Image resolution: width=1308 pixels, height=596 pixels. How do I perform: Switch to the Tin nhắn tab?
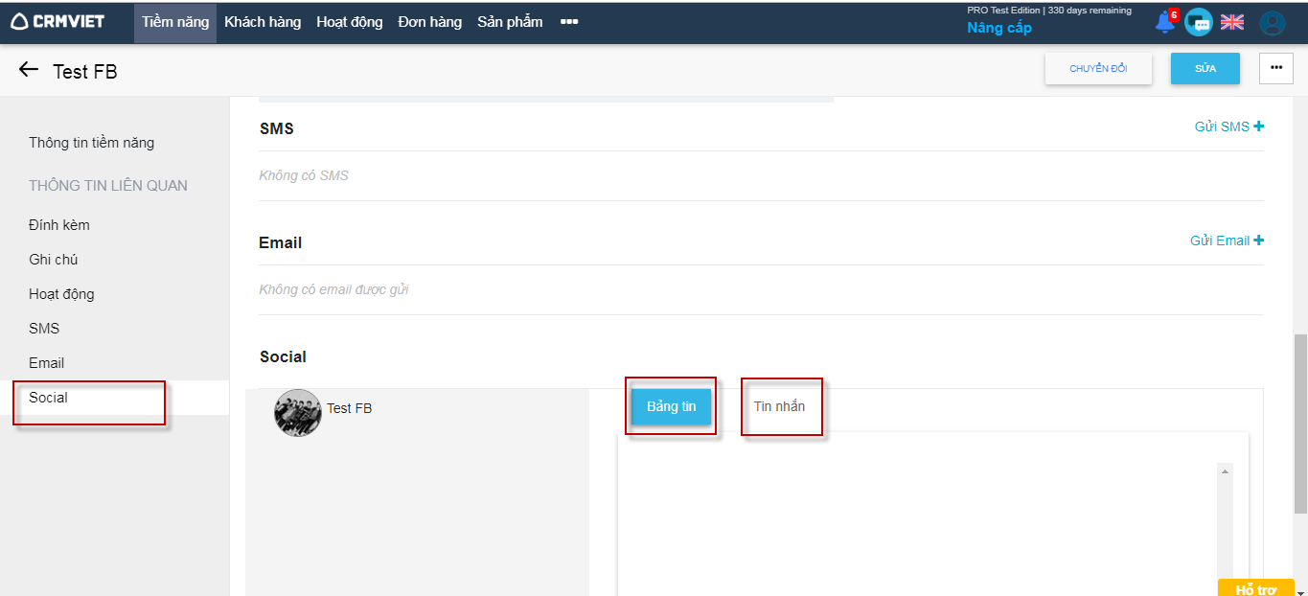click(779, 406)
